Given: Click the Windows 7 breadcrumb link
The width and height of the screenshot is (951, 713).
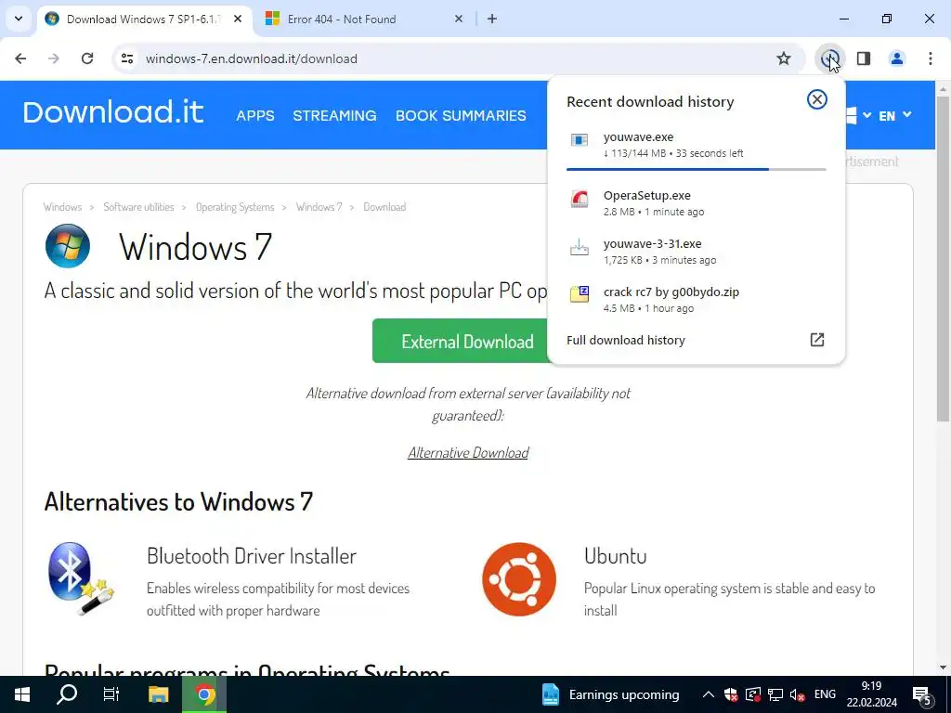Looking at the screenshot, I should click(319, 207).
